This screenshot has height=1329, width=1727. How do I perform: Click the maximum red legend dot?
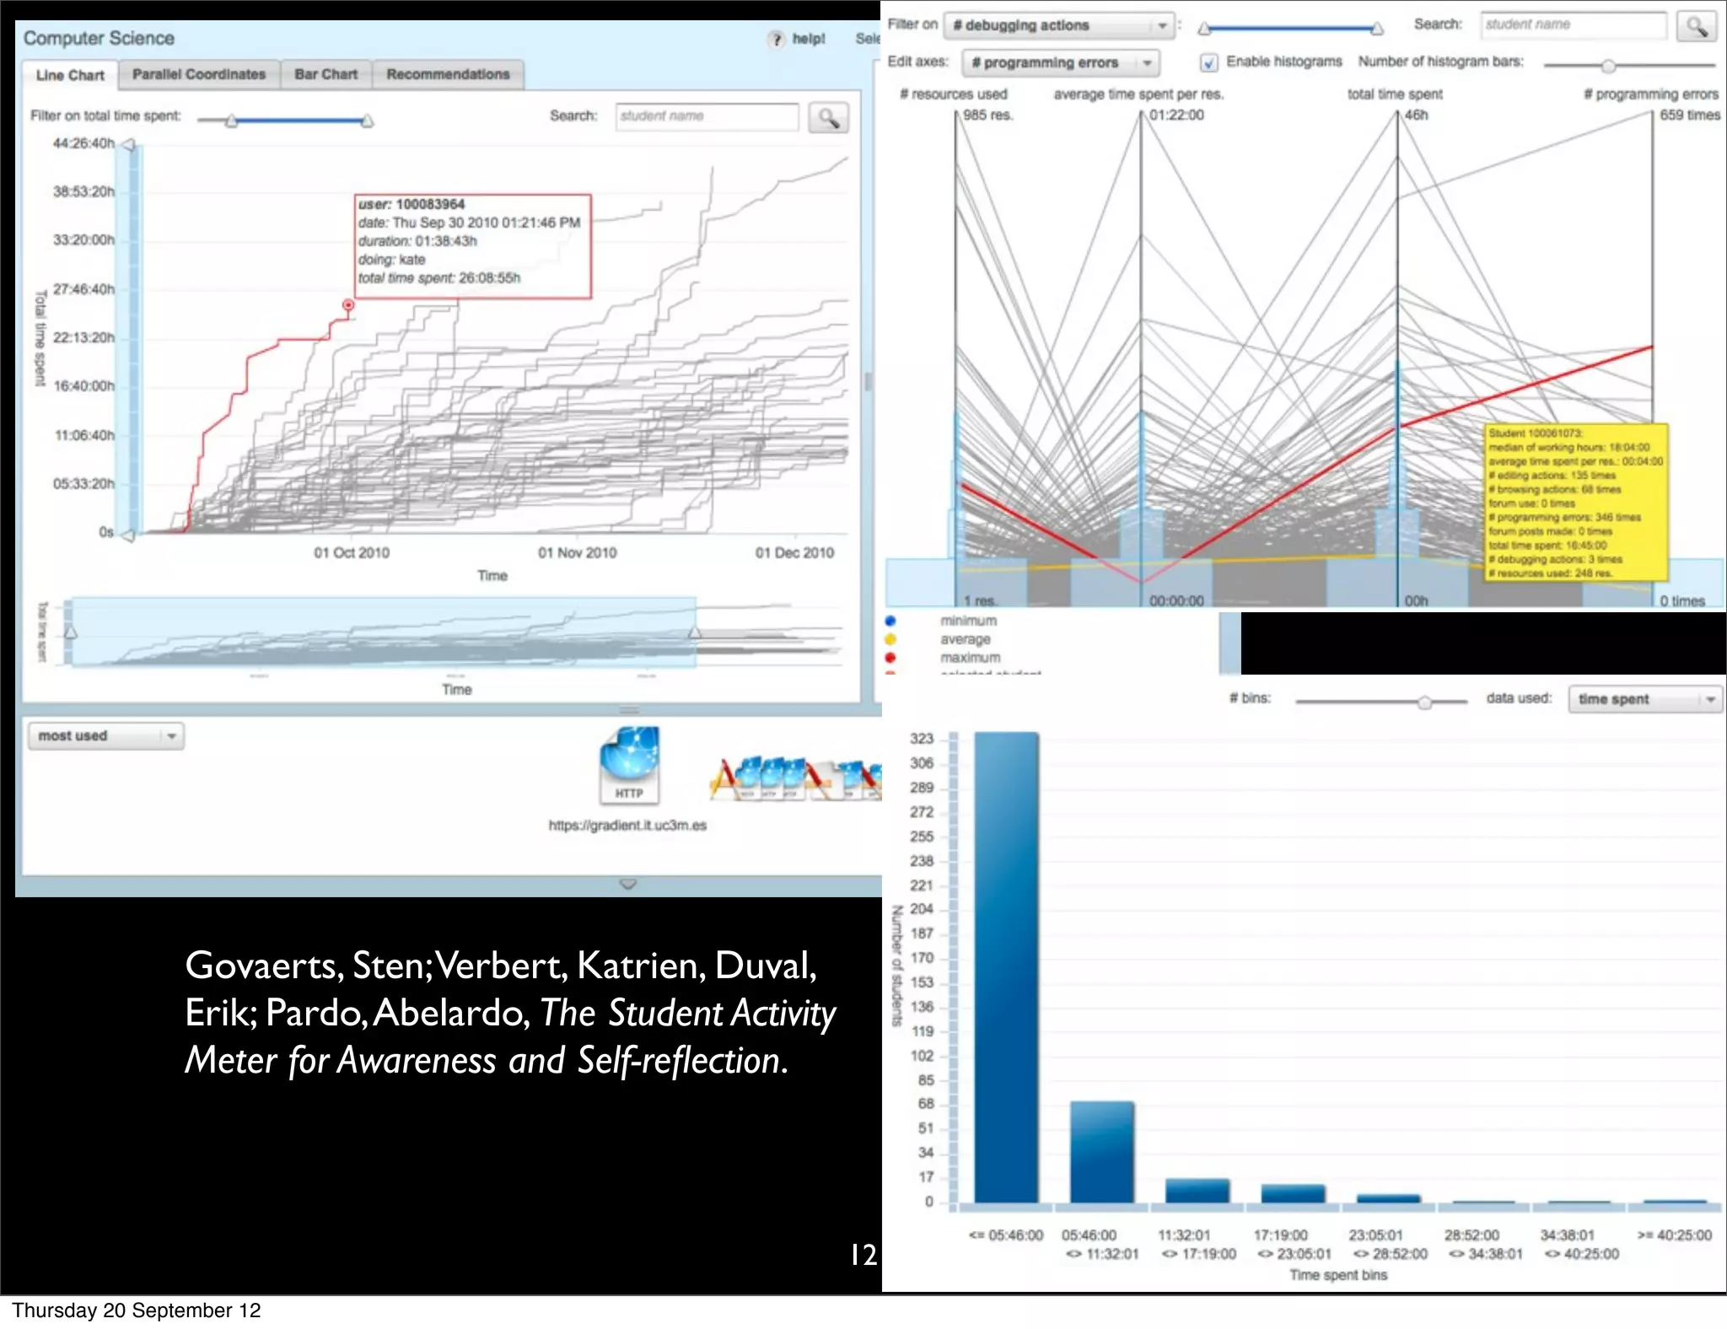click(x=890, y=658)
